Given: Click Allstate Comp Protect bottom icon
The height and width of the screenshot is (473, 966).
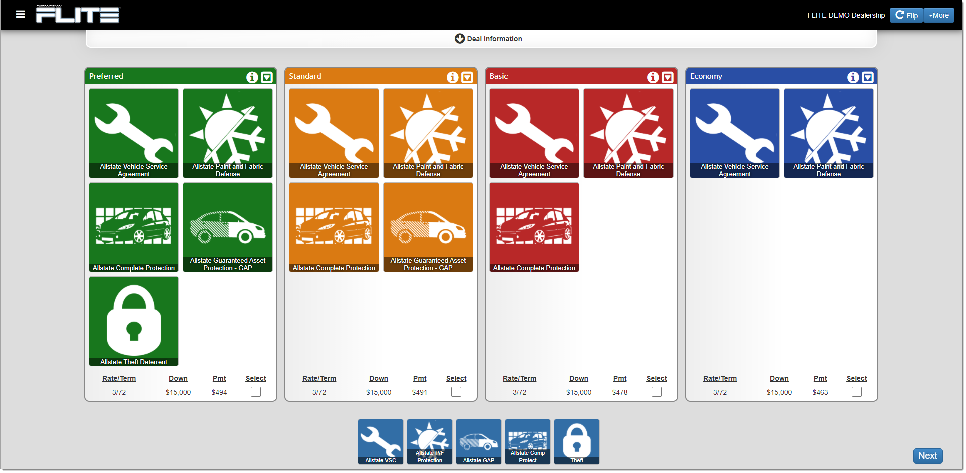Looking at the screenshot, I should tap(528, 442).
